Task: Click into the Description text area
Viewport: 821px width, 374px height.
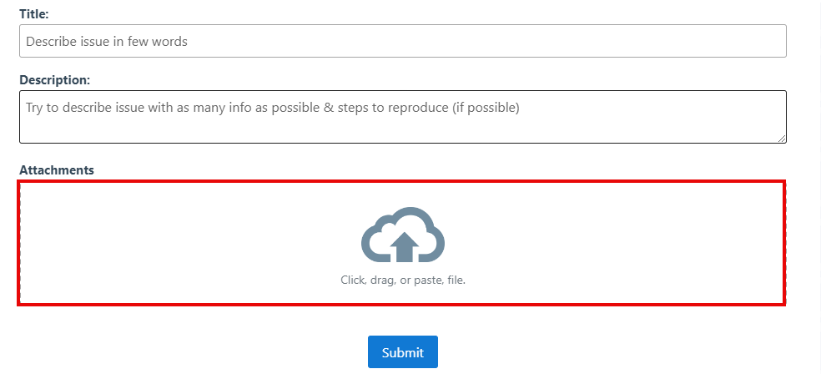Action: click(402, 117)
